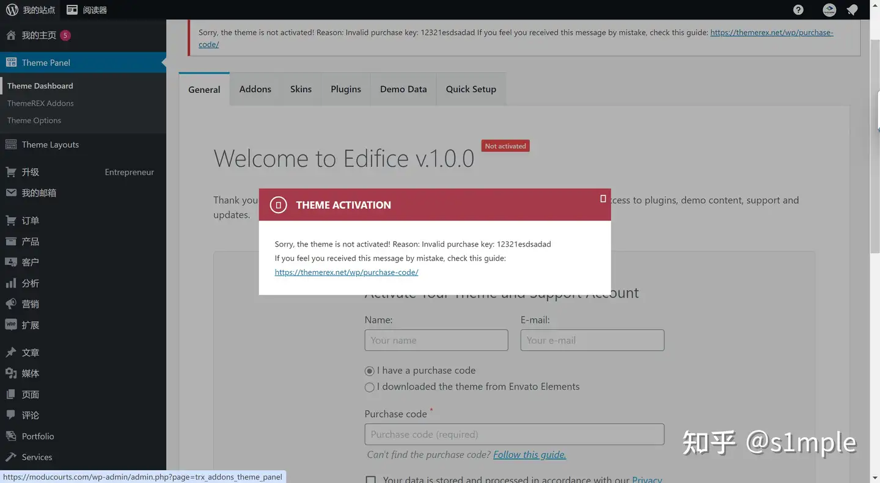Viewport: 880px width, 483px height.
Task: Click the 'Your e-mail' input field
Action: click(592, 340)
